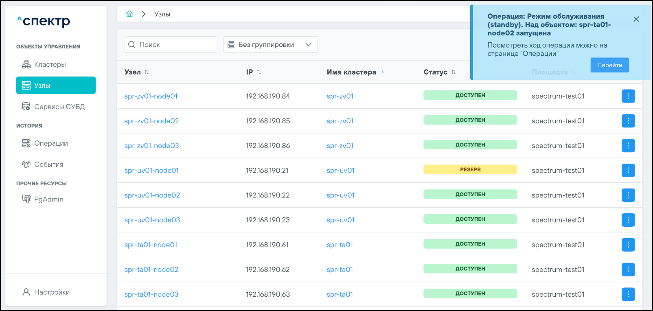653x311 pixels.
Task: Go to Сервисы СУБД section
Action: (x=59, y=107)
